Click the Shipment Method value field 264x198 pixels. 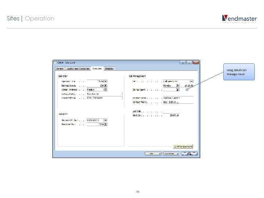tap(95, 120)
